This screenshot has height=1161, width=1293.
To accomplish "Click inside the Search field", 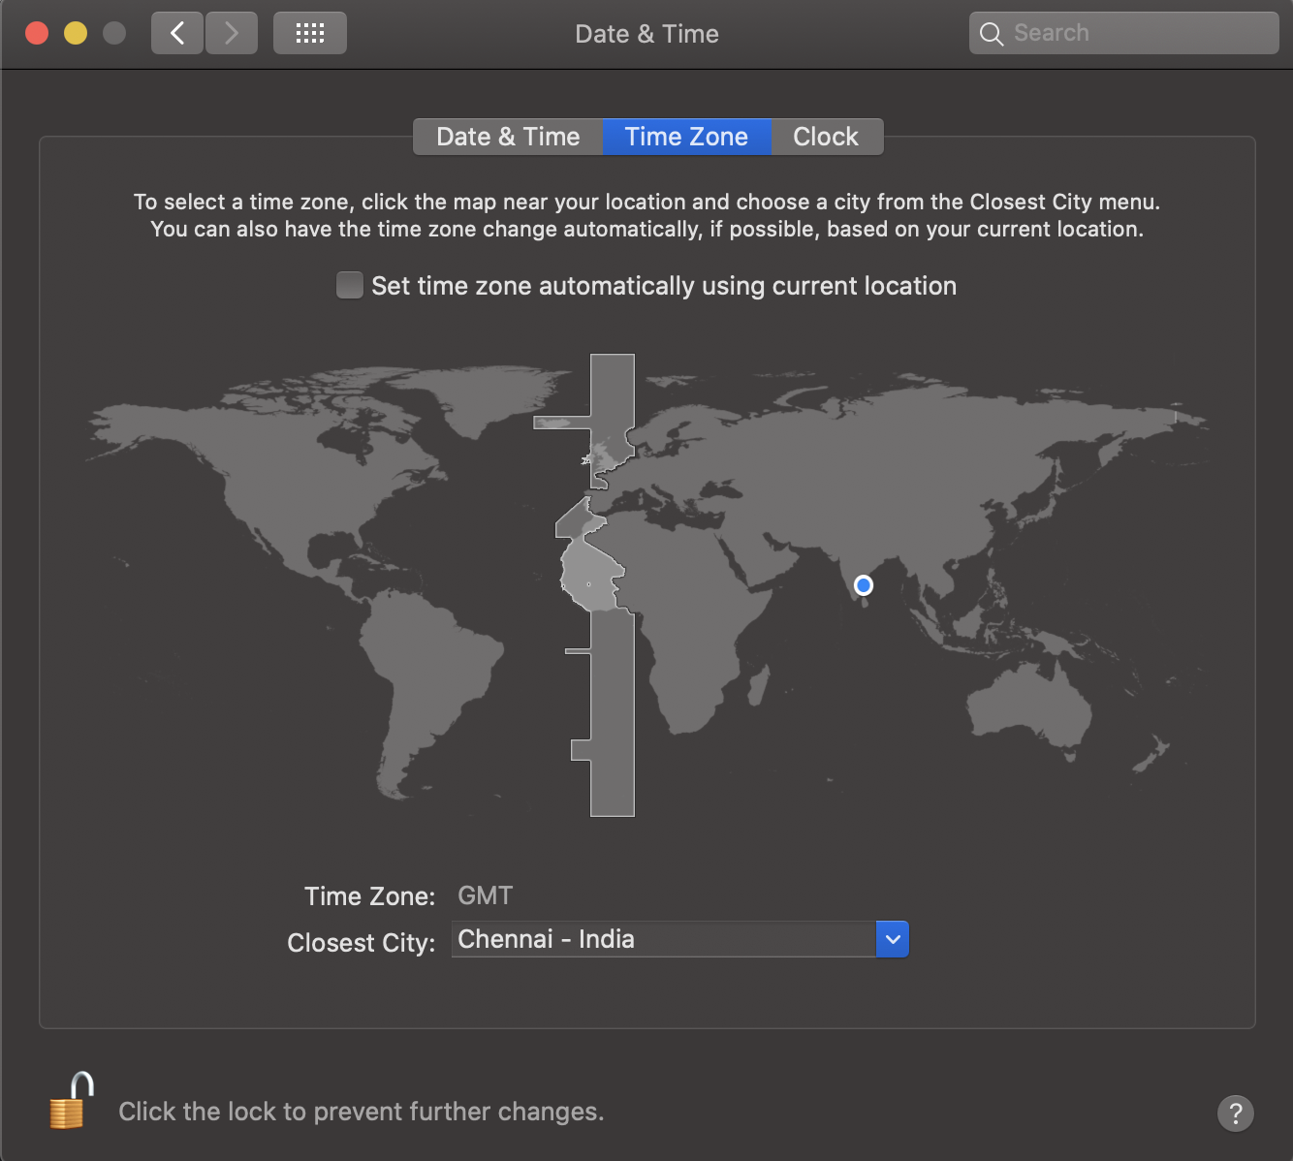I will click(x=1124, y=33).
